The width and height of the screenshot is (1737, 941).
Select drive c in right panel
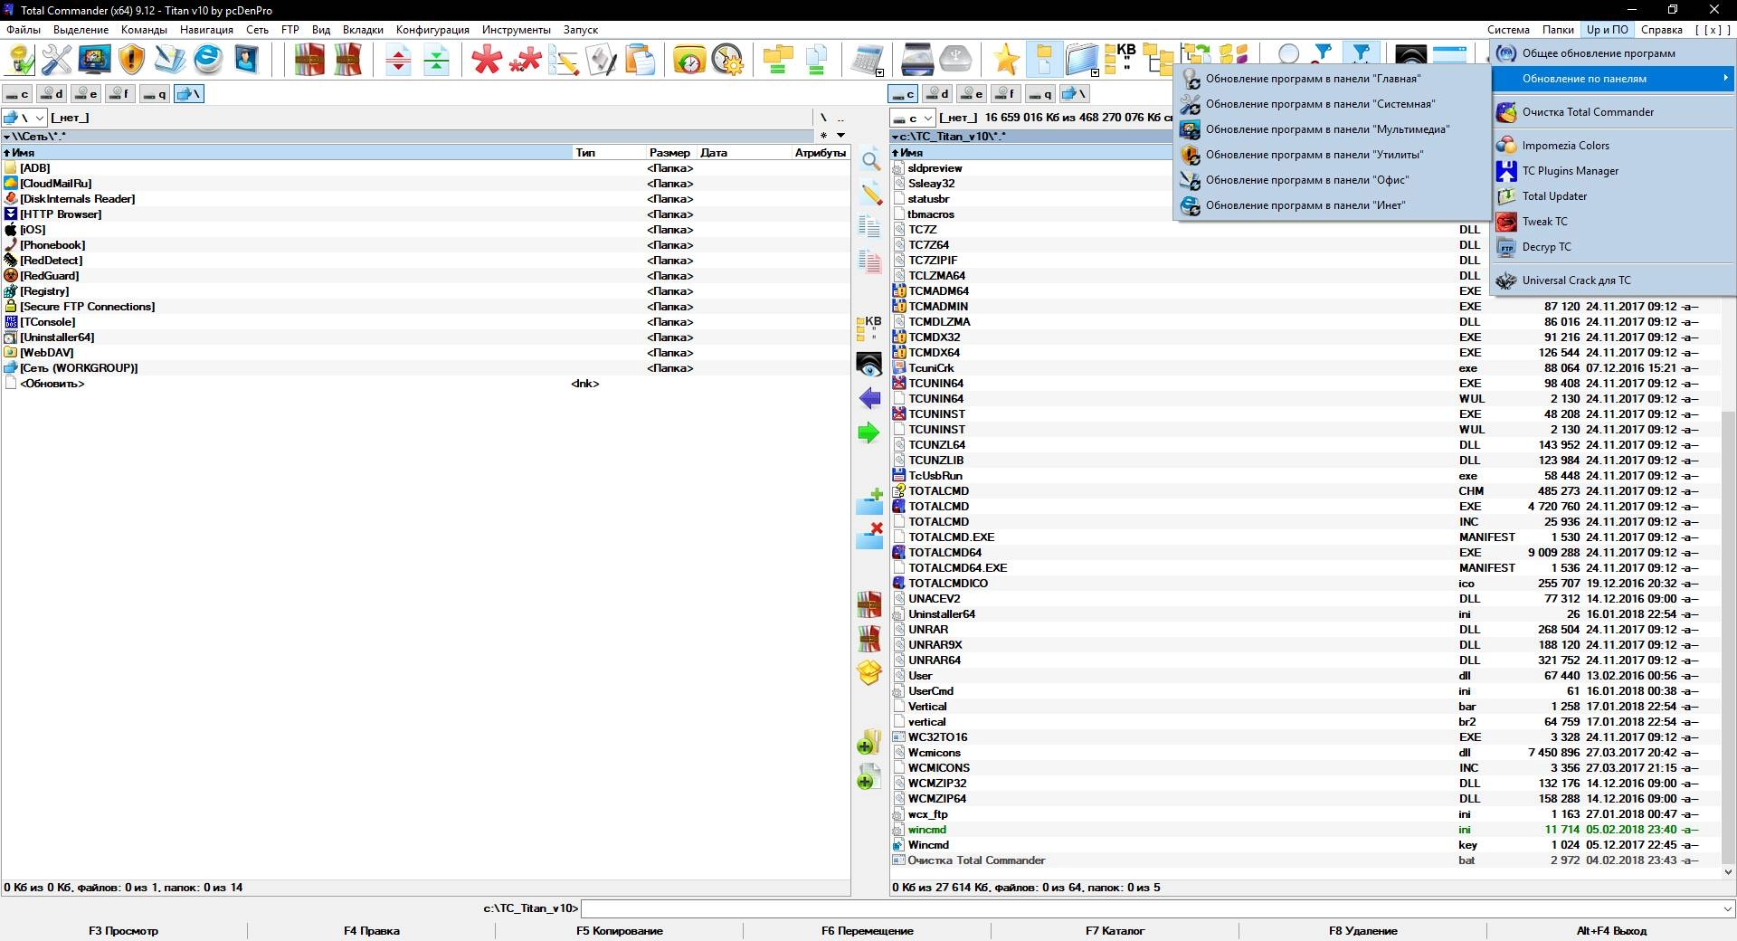(x=903, y=93)
